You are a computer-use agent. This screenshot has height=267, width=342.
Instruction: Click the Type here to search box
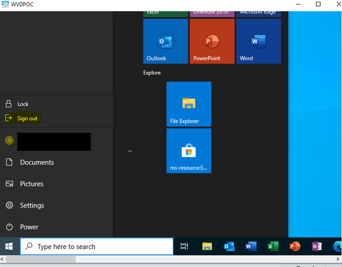tap(97, 247)
